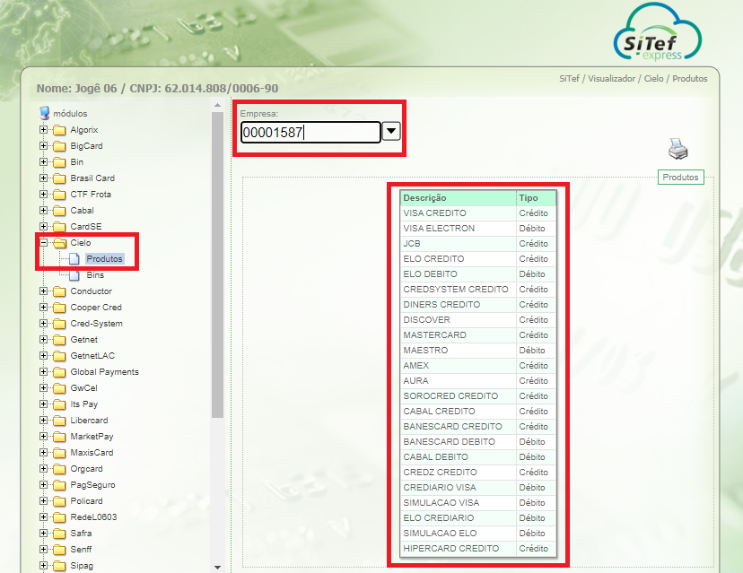Select the SOROCRED CREDITO row
Viewport: 743px width, 573px height.
pos(478,395)
